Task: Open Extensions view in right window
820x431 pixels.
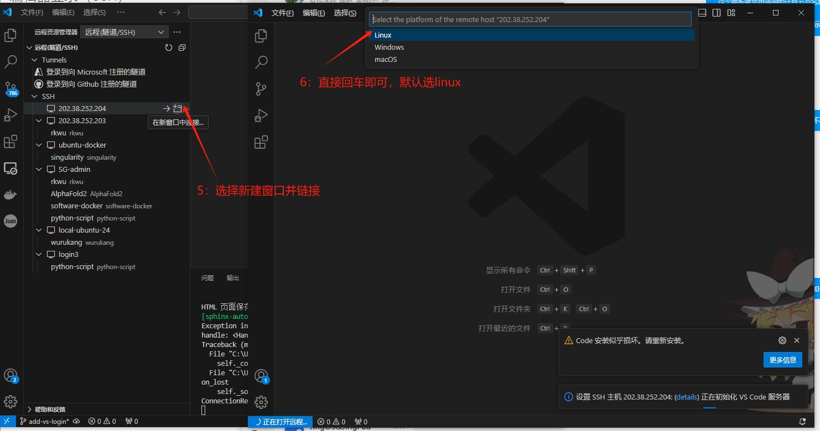Action: [x=261, y=142]
